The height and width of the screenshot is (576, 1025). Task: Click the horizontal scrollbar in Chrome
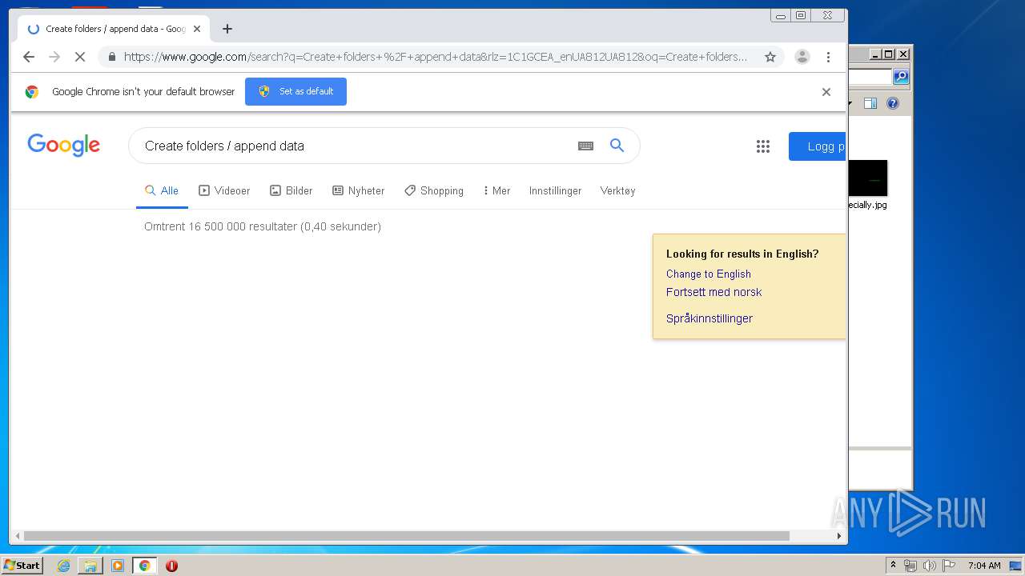pyautogui.click(x=407, y=536)
